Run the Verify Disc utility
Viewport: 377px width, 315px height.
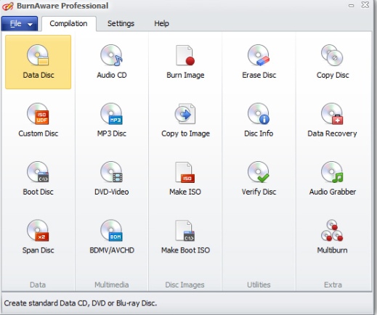[259, 179]
